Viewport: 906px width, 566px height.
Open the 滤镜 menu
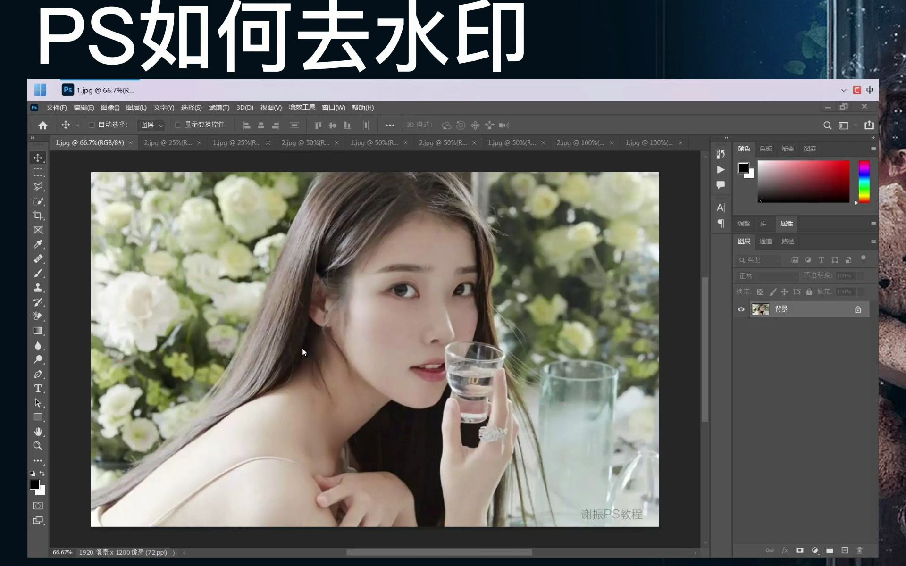(x=219, y=108)
